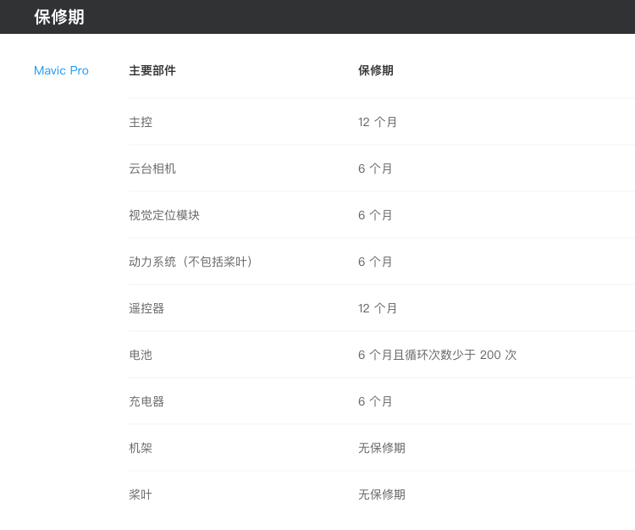Select the 视觉定位模块 row label
The width and height of the screenshot is (635, 530).
click(164, 215)
